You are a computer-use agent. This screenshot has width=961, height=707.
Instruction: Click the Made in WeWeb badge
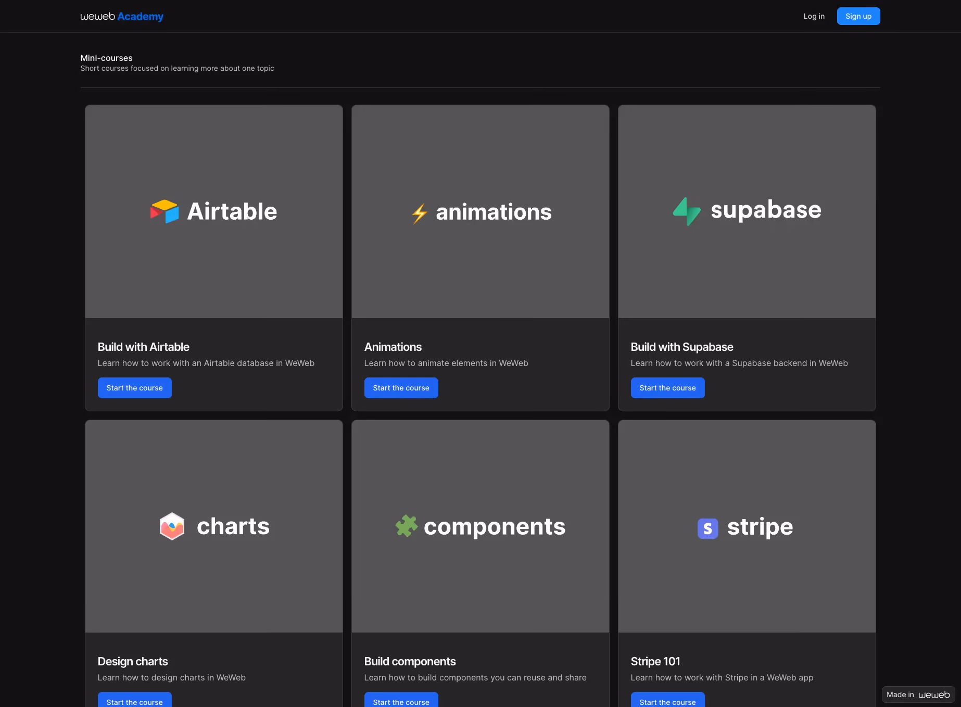pyautogui.click(x=918, y=695)
